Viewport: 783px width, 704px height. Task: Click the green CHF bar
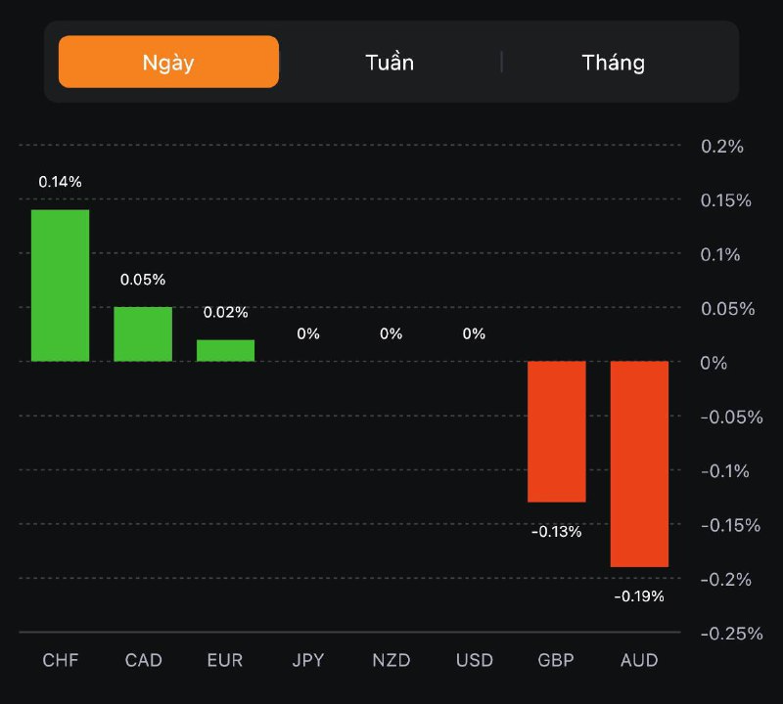(60, 286)
